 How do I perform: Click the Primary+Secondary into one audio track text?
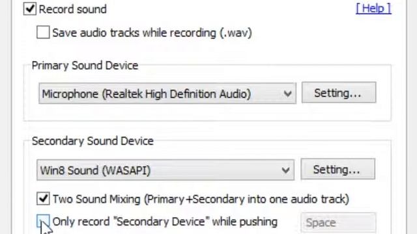(x=246, y=200)
